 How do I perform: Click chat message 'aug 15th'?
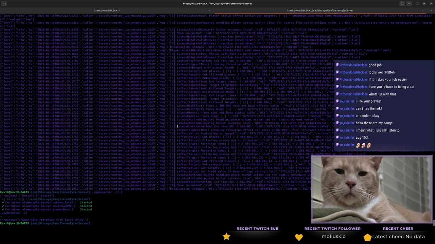[362, 138]
